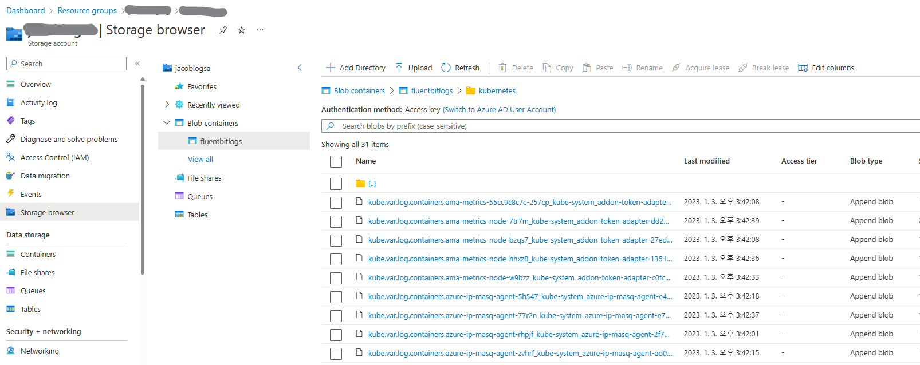Screen dimensions: 920x365
Task: Open Overview in the left menu
Action: click(36, 84)
